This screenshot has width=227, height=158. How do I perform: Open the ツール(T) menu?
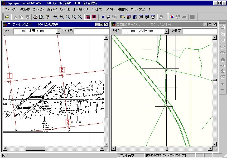(x=97, y=9)
